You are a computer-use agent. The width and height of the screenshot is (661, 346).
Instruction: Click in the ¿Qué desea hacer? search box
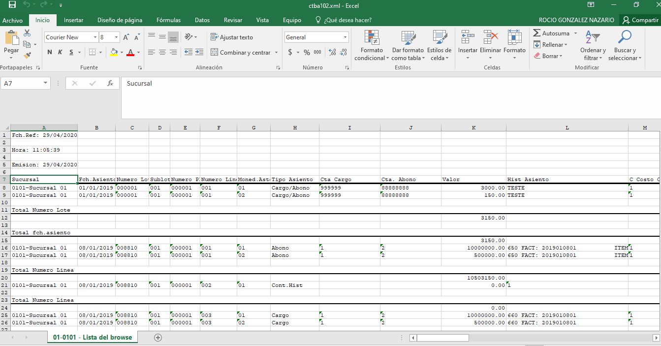tap(343, 20)
